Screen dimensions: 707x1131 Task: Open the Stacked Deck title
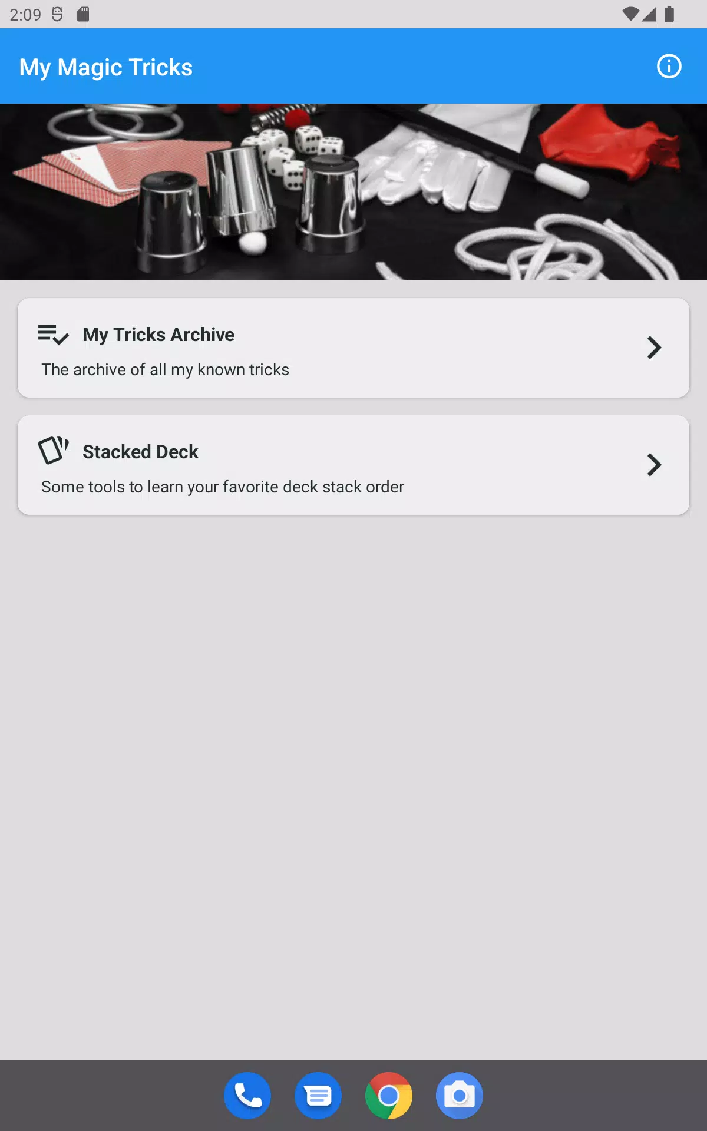click(x=140, y=452)
